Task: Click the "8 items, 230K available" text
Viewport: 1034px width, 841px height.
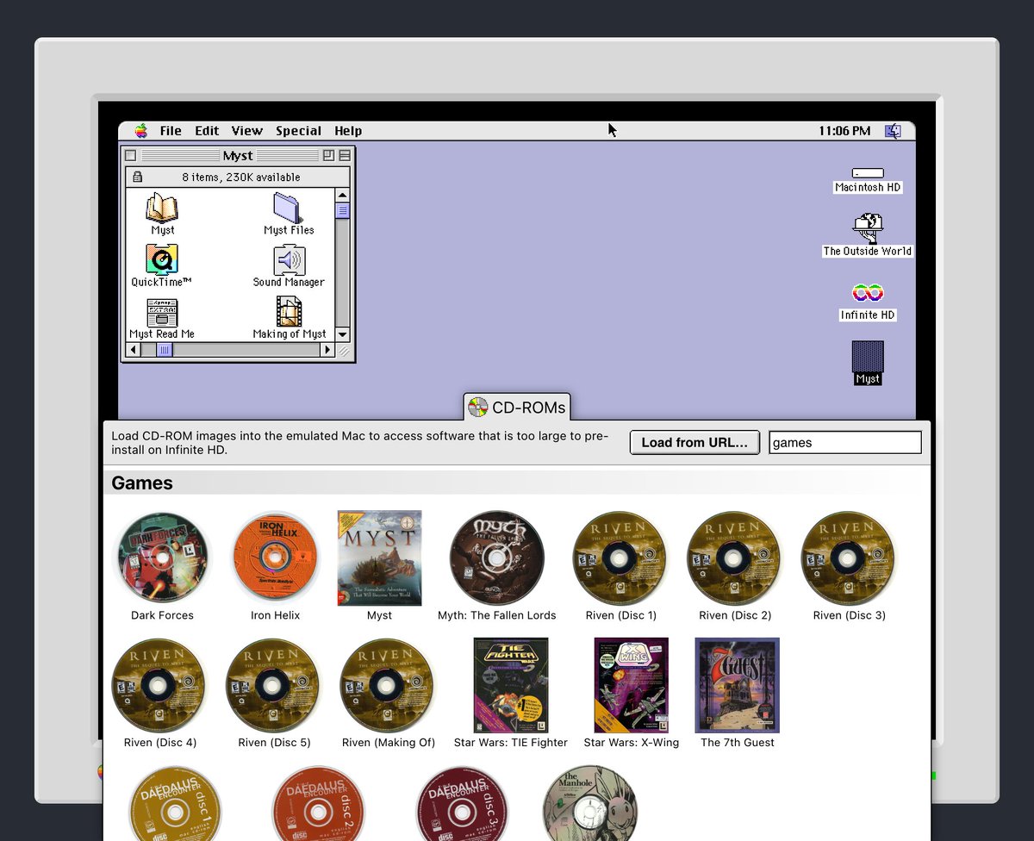Action: (x=241, y=177)
